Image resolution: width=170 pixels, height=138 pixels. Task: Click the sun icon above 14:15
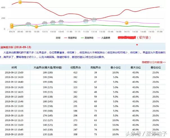[x=127, y=23]
